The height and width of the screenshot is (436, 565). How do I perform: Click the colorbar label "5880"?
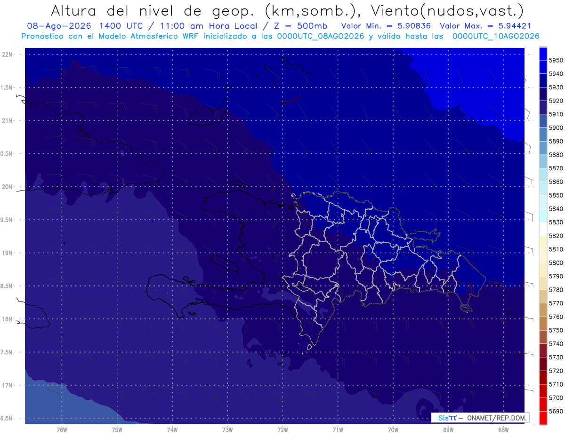tap(557, 155)
